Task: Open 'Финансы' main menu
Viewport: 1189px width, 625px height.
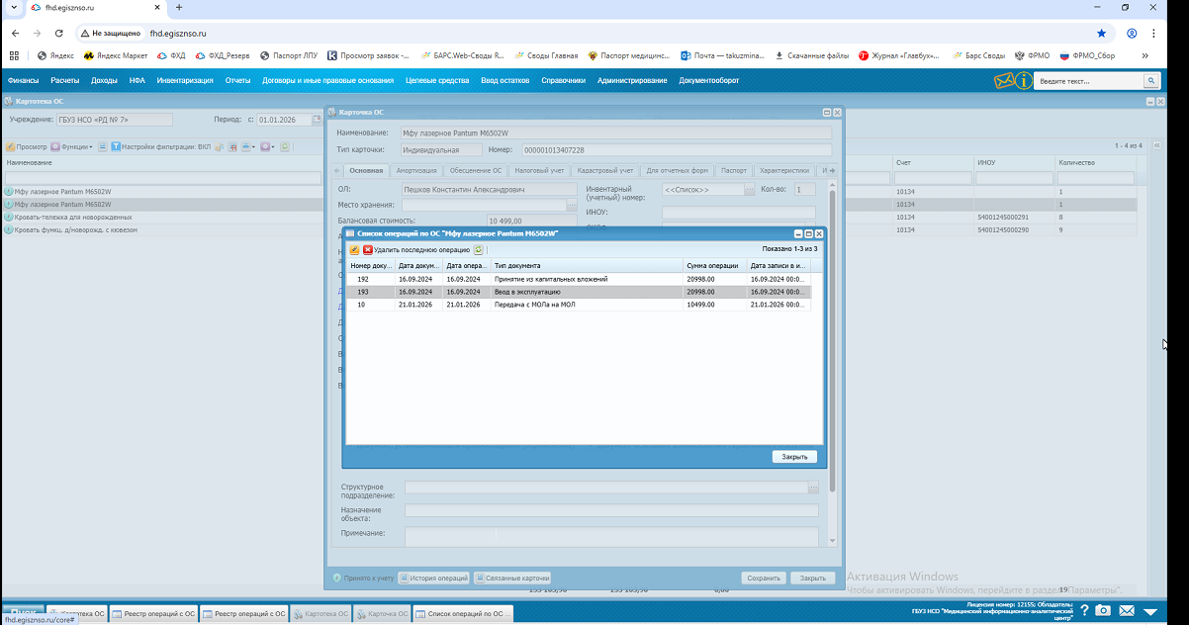Action: click(24, 80)
